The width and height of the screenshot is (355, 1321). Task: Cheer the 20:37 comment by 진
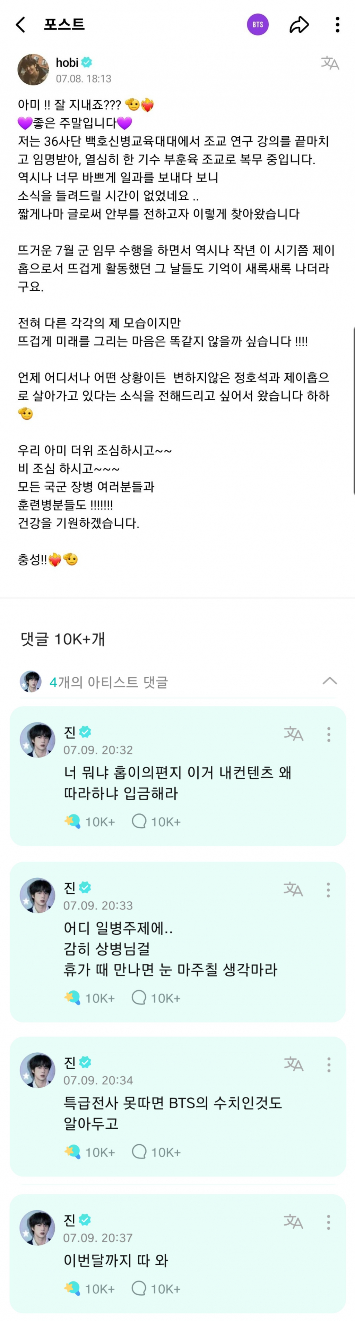point(72,1288)
